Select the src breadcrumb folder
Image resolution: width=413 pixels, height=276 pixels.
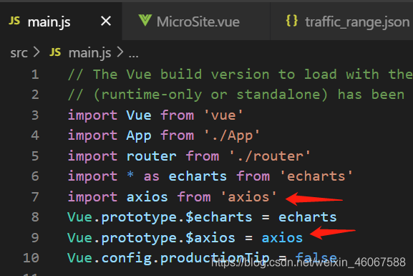click(19, 53)
